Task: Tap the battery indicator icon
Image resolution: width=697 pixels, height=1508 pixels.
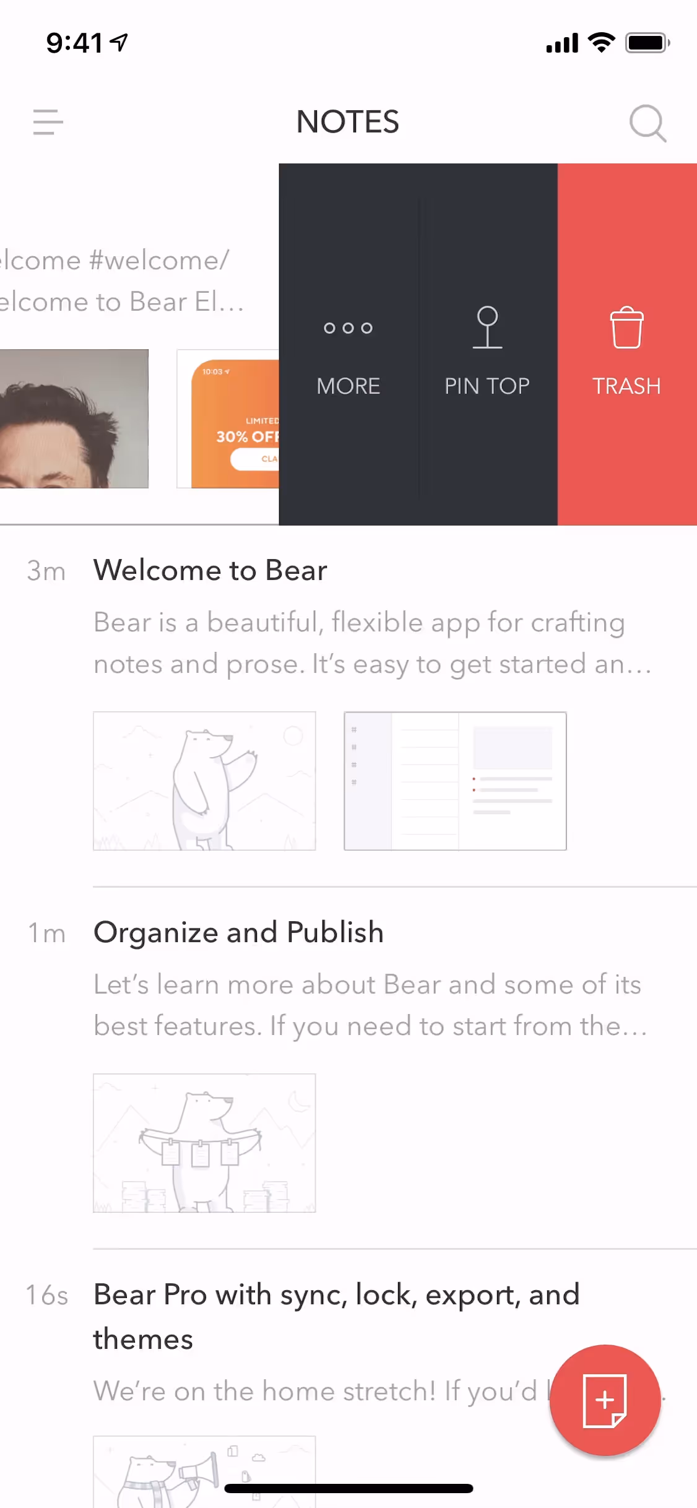Action: coord(647,43)
